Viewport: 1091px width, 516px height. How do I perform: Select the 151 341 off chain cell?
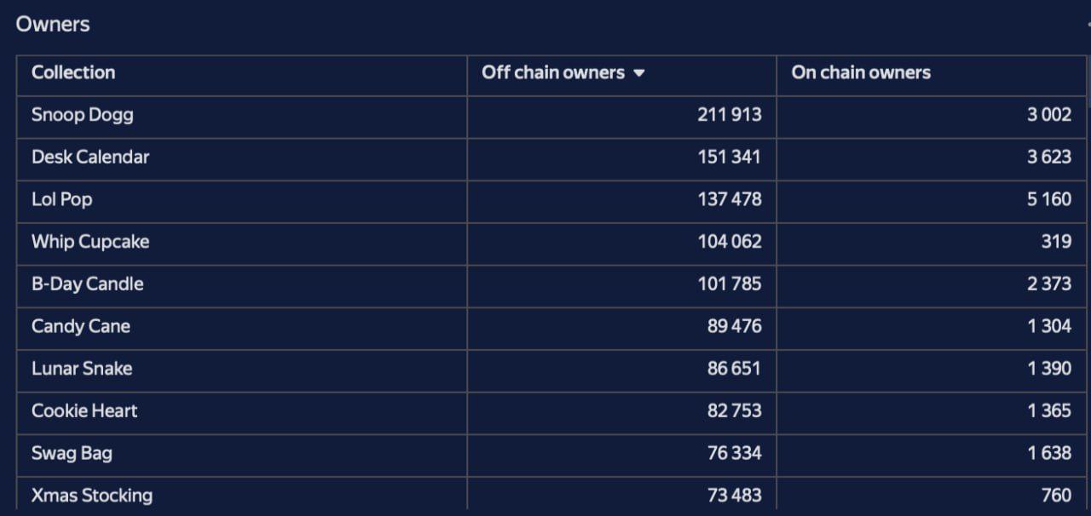[x=621, y=159]
